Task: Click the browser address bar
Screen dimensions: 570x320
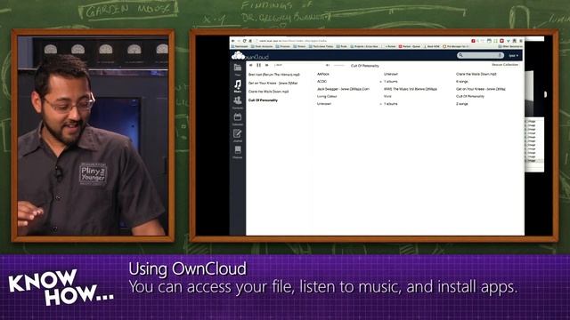Action: [362, 41]
